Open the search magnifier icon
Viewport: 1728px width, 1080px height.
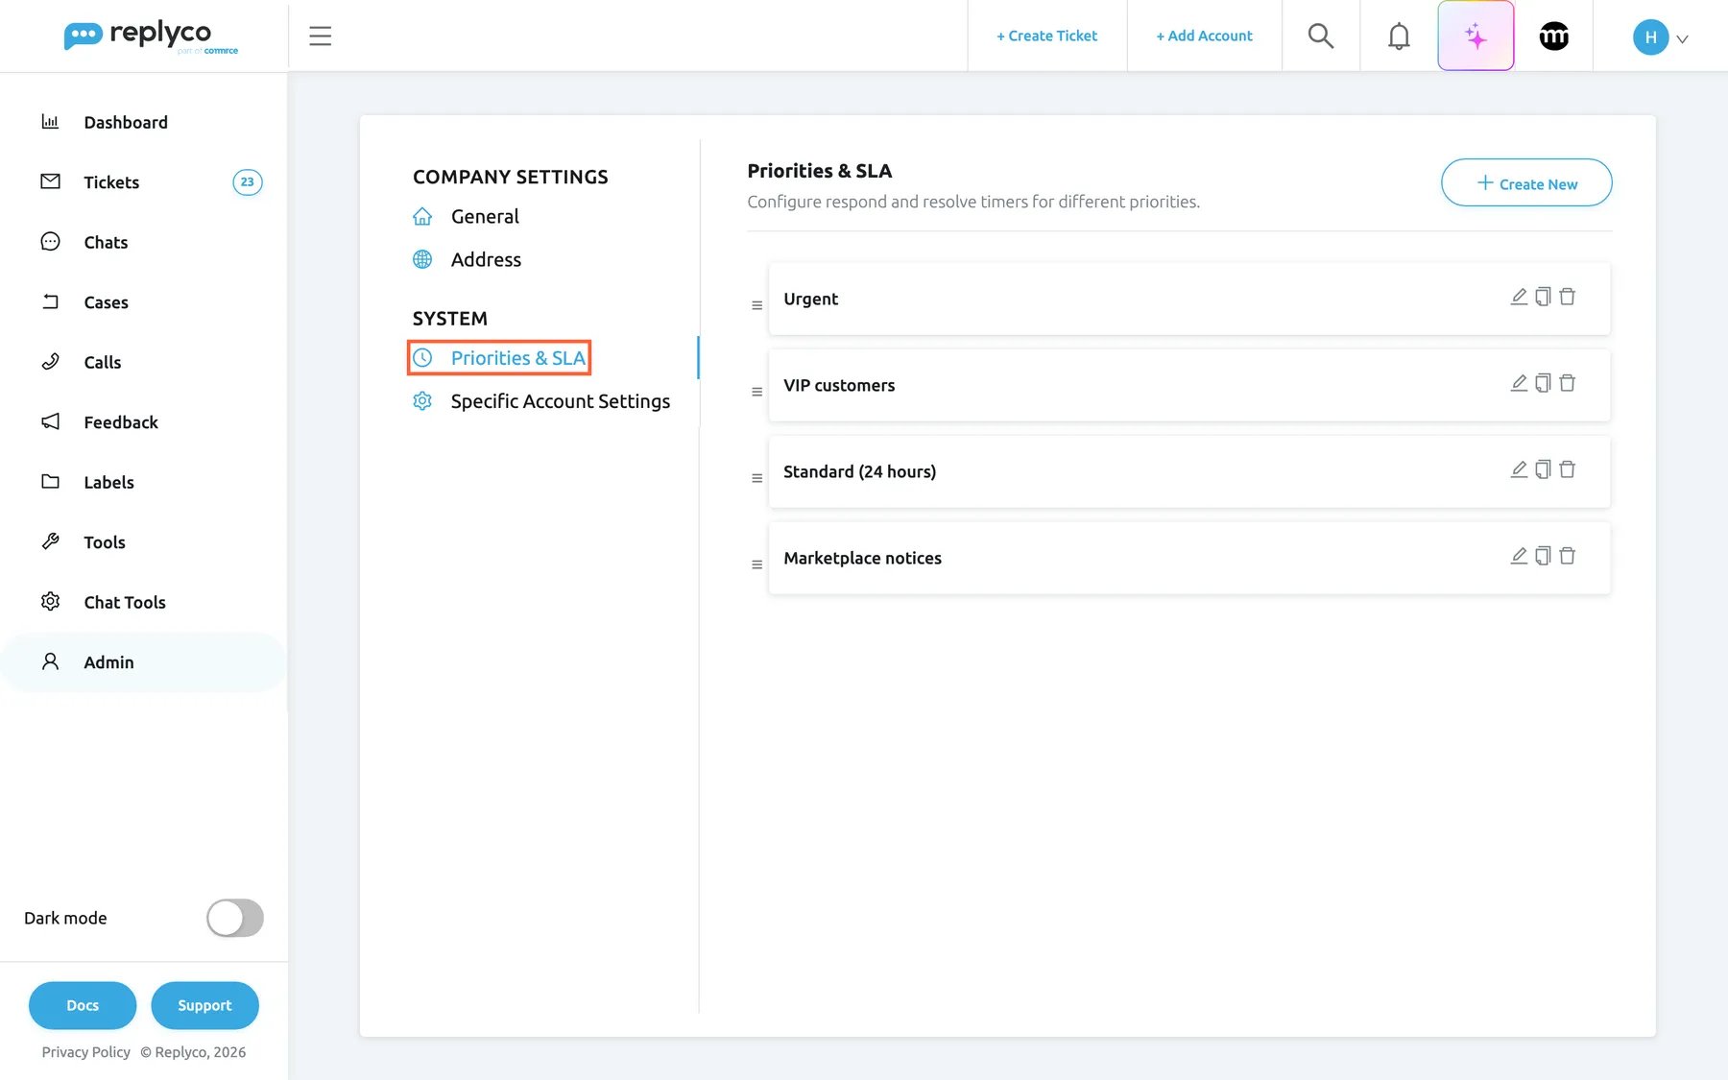1321,36
